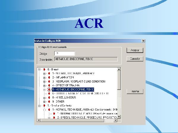Click red icon next to NEOPLASM entry
The height and width of the screenshot is (133, 178).
[49, 81]
